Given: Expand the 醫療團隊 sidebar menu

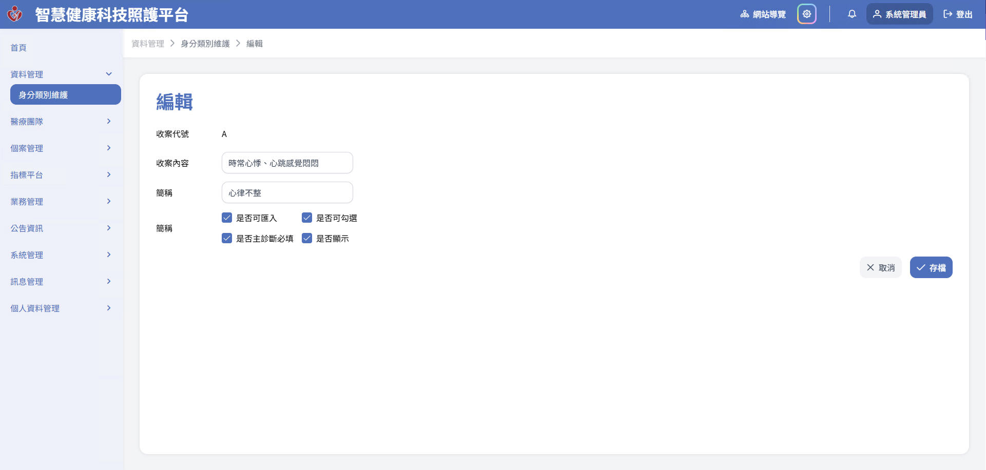Looking at the screenshot, I should [x=108, y=122].
